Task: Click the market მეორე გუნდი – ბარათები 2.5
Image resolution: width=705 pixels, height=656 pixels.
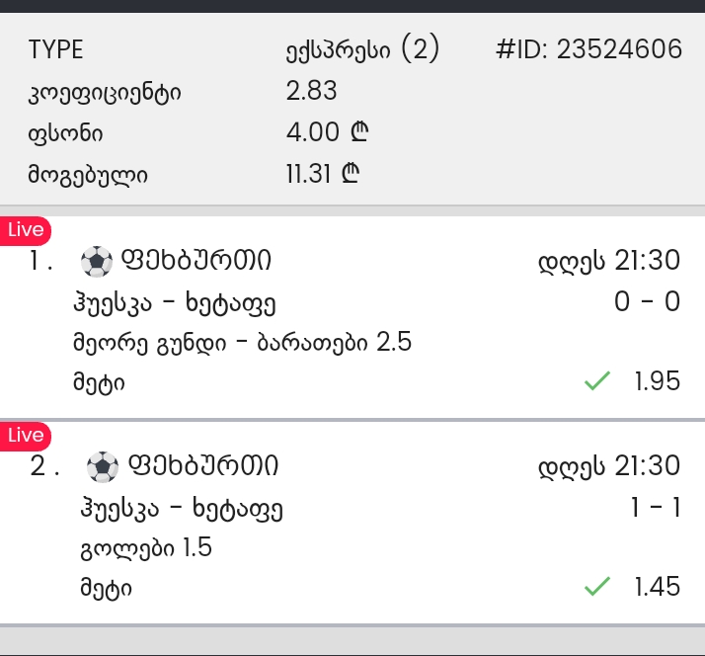Action: pos(242,343)
